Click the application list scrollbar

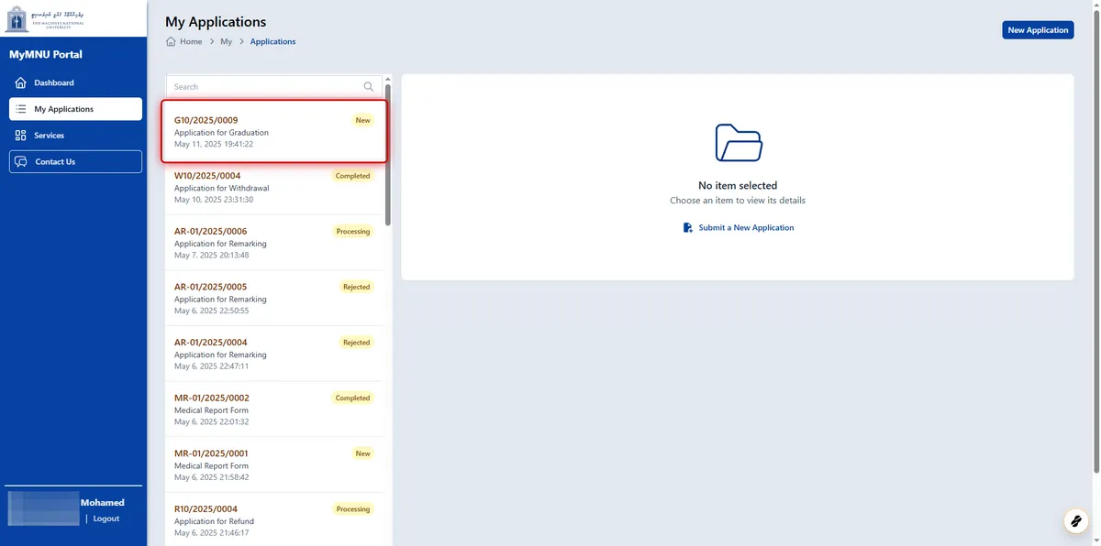pos(388,156)
